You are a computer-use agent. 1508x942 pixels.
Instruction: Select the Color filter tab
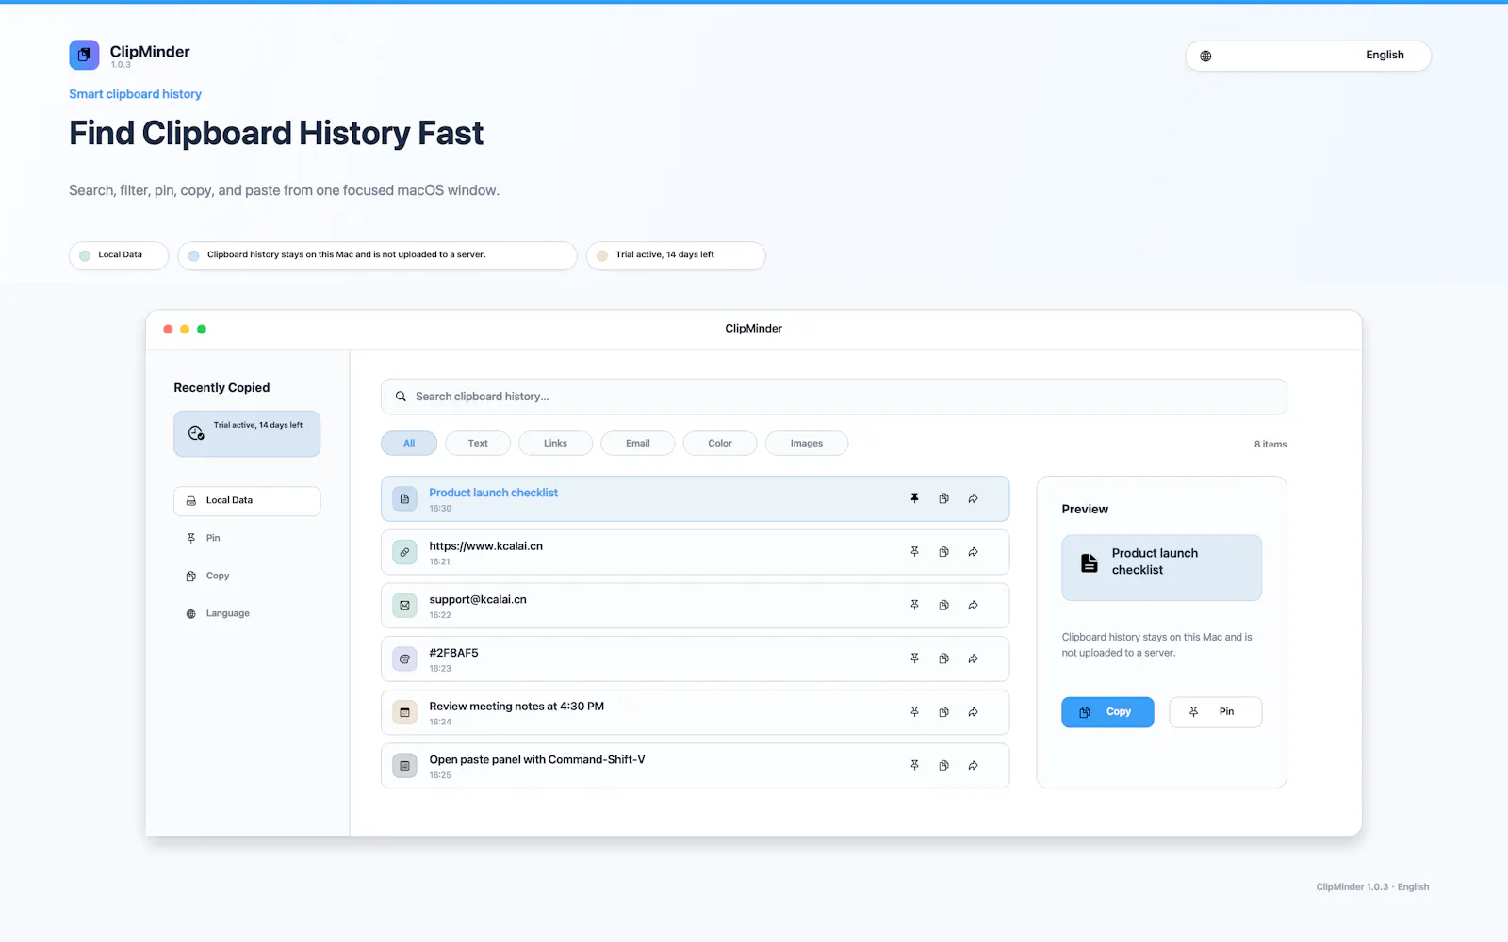coord(720,443)
